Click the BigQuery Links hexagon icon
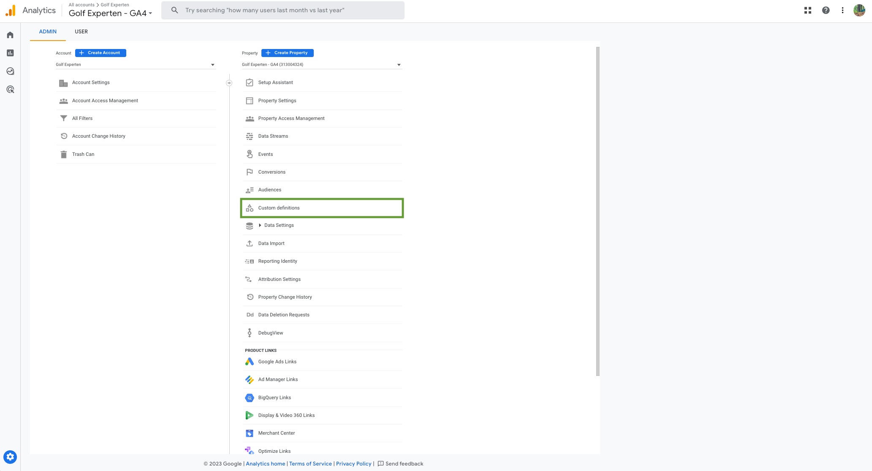The width and height of the screenshot is (872, 471). (x=250, y=397)
